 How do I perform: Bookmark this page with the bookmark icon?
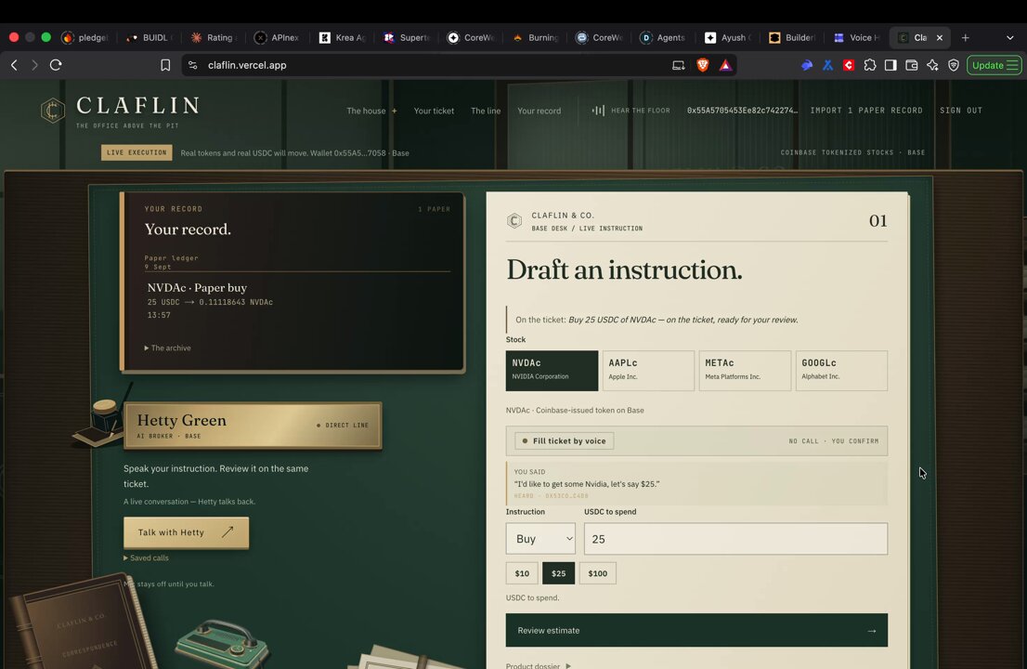(x=165, y=65)
